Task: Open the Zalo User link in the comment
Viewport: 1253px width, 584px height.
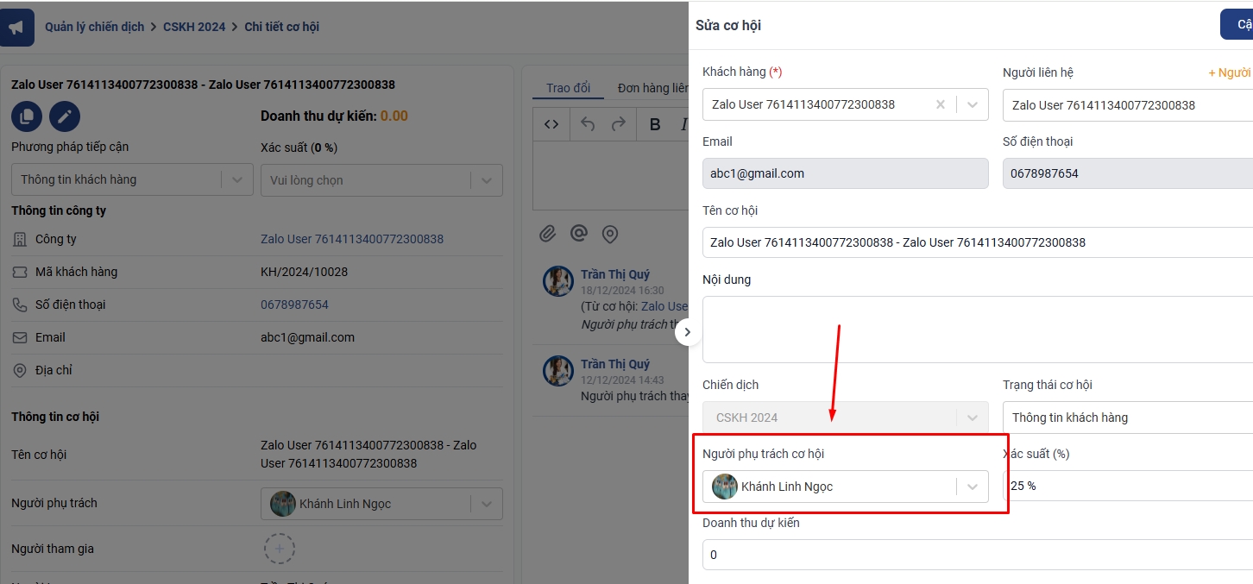Action: coord(664,306)
